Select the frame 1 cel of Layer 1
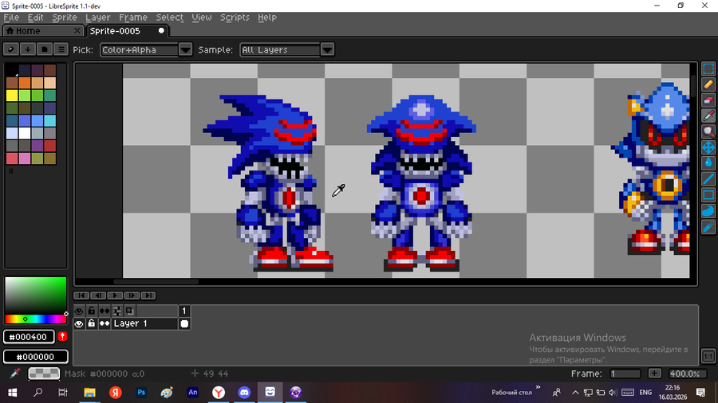Screen dimensions: 718x403 coord(184,323)
